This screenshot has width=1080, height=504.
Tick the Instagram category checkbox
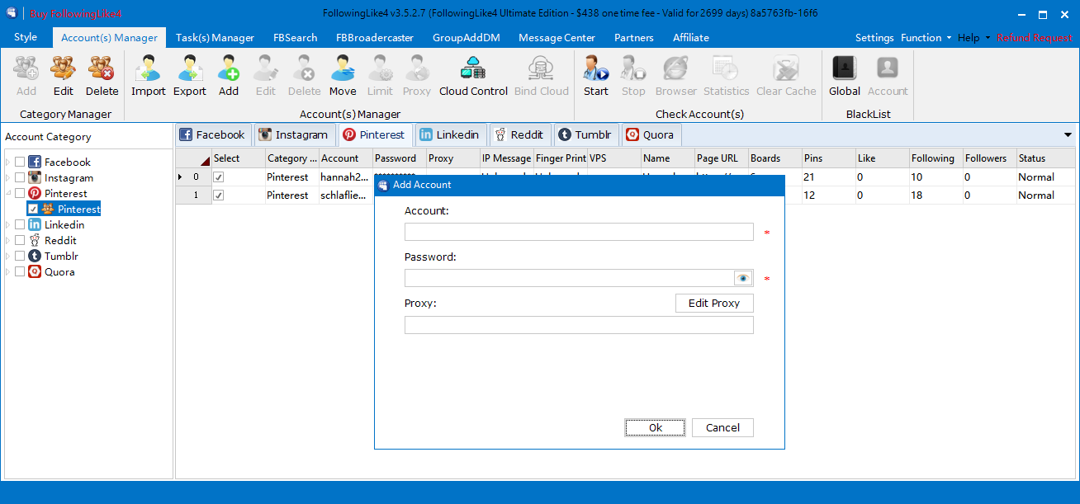click(x=20, y=178)
